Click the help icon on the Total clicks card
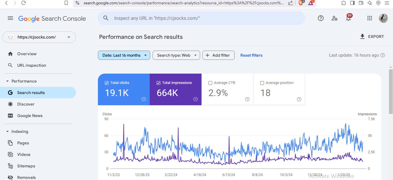This screenshot has height=180, width=393. [x=143, y=99]
